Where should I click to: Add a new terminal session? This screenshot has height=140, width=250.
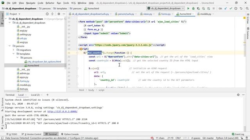[47, 95]
